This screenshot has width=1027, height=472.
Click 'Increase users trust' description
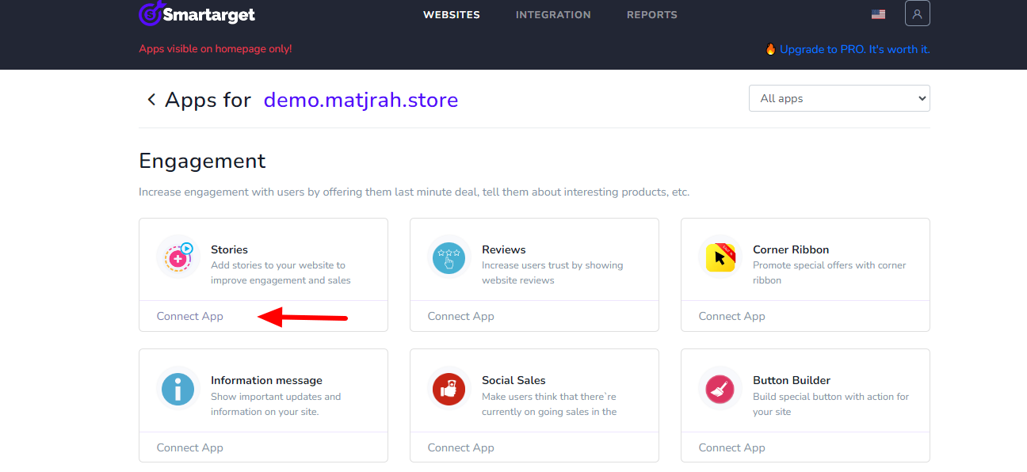pos(552,272)
